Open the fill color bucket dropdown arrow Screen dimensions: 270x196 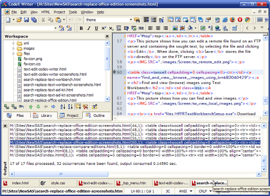[196, 28]
